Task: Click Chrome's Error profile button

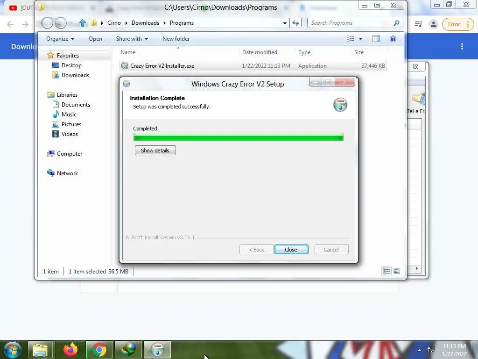Action: 458,24
